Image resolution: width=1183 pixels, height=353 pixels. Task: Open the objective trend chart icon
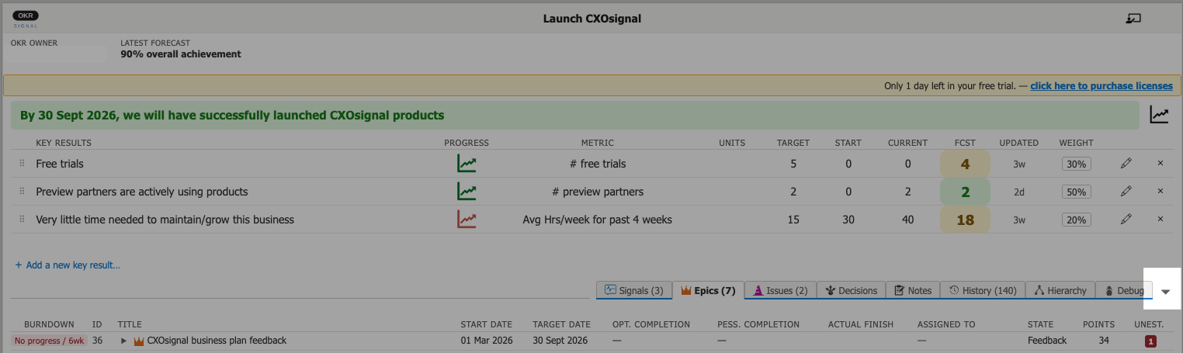point(1159,115)
